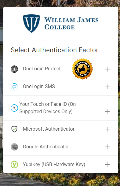Select the OneLogin SMS label

coord(39,87)
